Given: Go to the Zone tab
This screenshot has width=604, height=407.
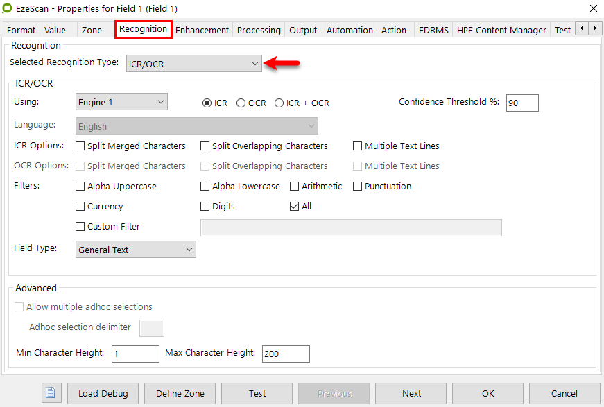Looking at the screenshot, I should [92, 30].
